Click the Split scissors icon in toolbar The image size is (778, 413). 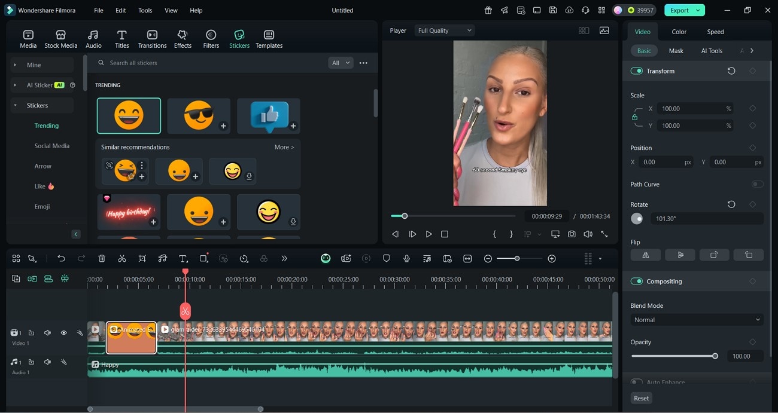coord(122,259)
